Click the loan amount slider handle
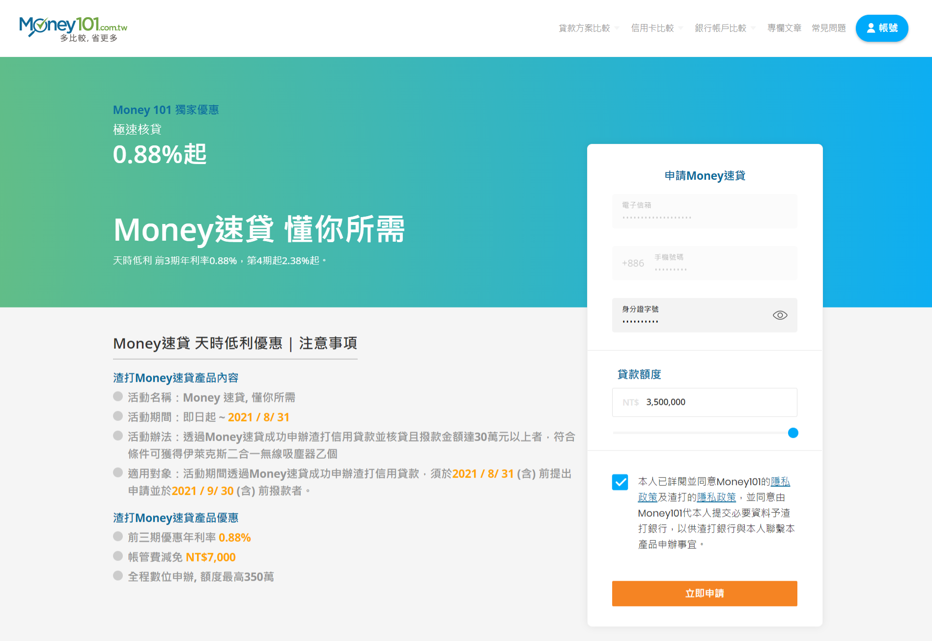932x641 pixels. pyautogui.click(x=793, y=433)
